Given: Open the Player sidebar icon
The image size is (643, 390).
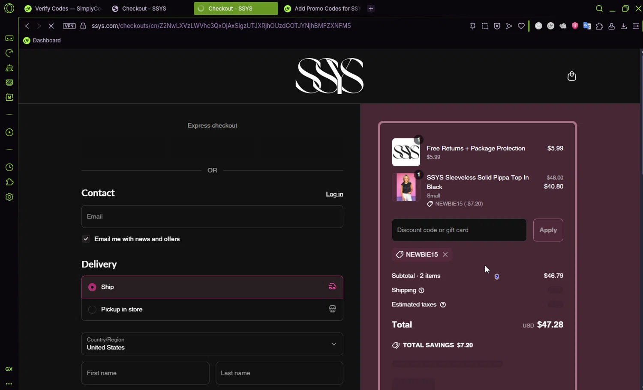Looking at the screenshot, I should (9, 133).
